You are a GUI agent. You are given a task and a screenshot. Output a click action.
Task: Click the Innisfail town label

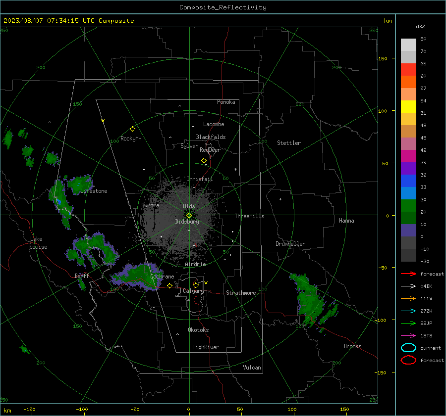200,179
